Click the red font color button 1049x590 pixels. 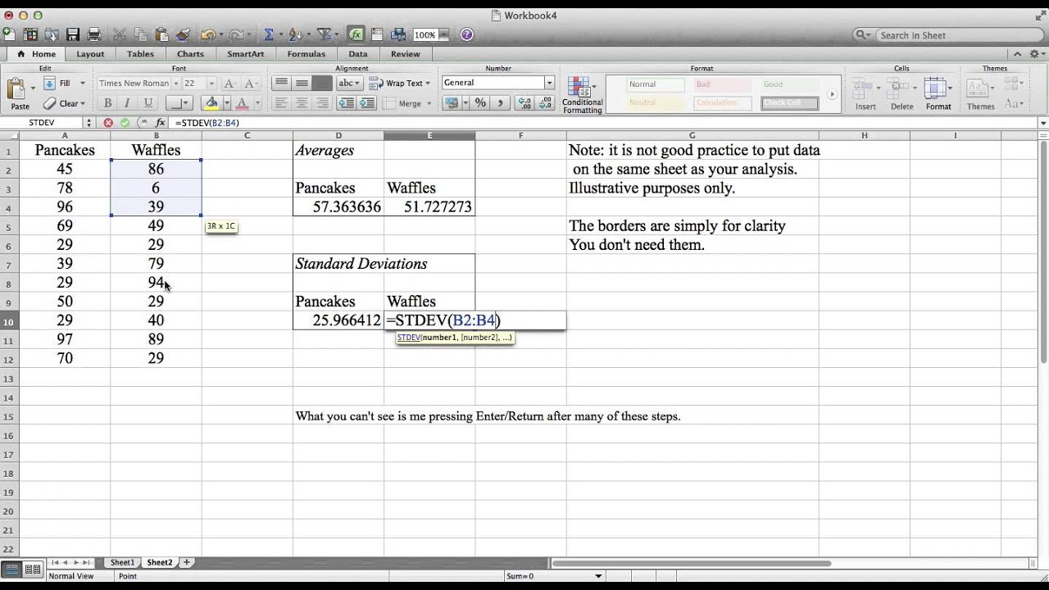pos(242,103)
